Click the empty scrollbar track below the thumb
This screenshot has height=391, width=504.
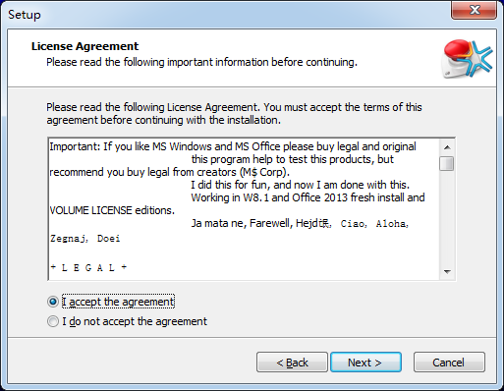coord(447,218)
